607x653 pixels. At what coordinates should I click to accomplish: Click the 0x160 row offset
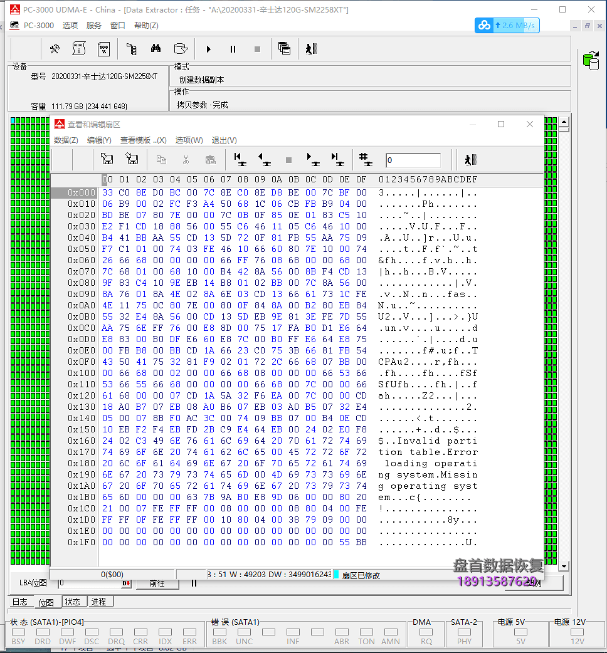82,441
